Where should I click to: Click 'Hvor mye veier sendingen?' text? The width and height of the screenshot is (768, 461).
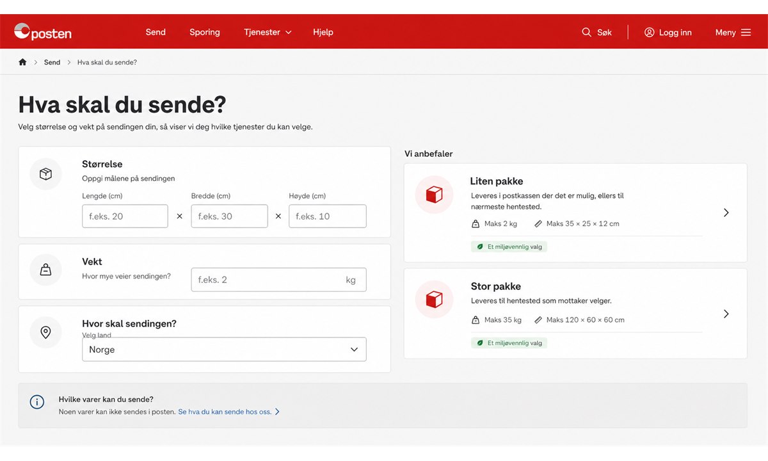click(x=127, y=276)
